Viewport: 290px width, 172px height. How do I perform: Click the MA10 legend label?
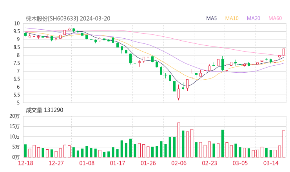click(232, 18)
